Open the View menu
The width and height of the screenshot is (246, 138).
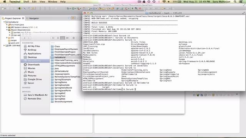42,2
